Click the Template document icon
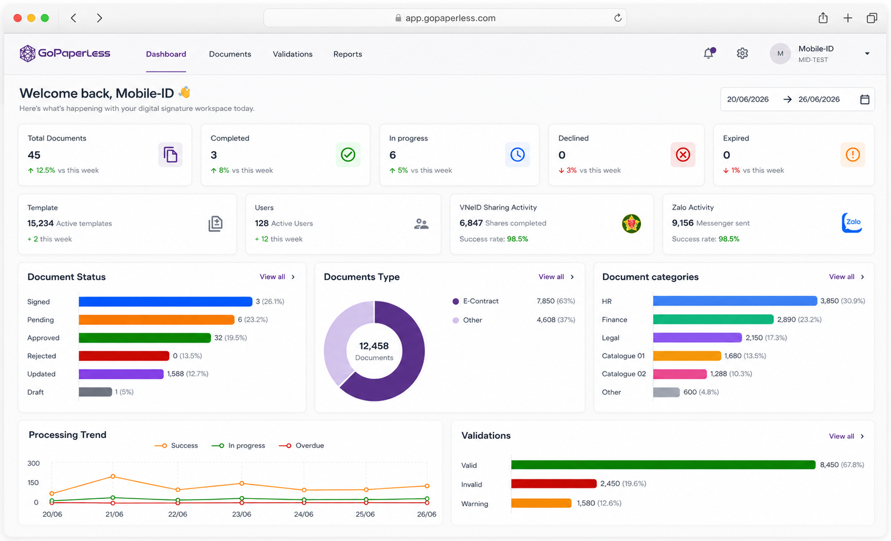 (x=215, y=224)
